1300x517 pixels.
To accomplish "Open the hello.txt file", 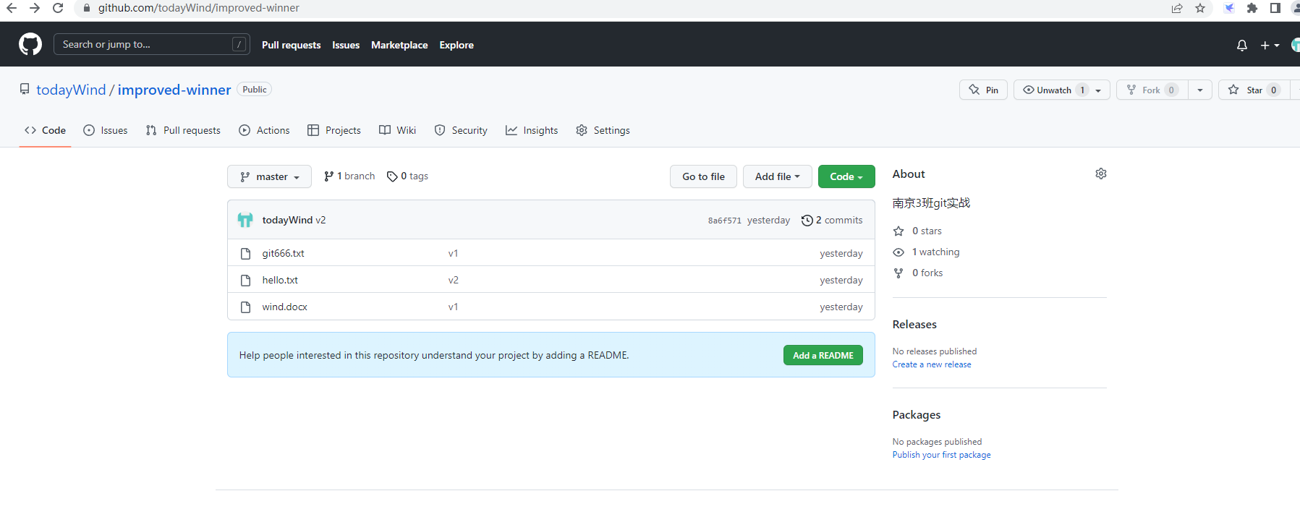I will [x=280, y=280].
